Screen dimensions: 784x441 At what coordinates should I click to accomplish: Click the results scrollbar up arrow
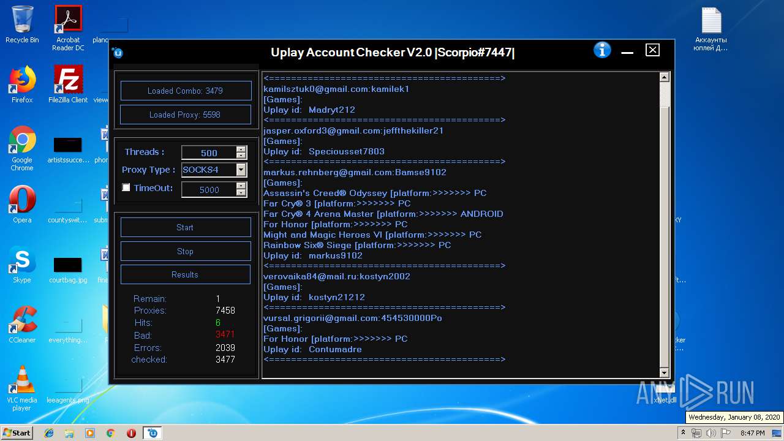coord(664,77)
